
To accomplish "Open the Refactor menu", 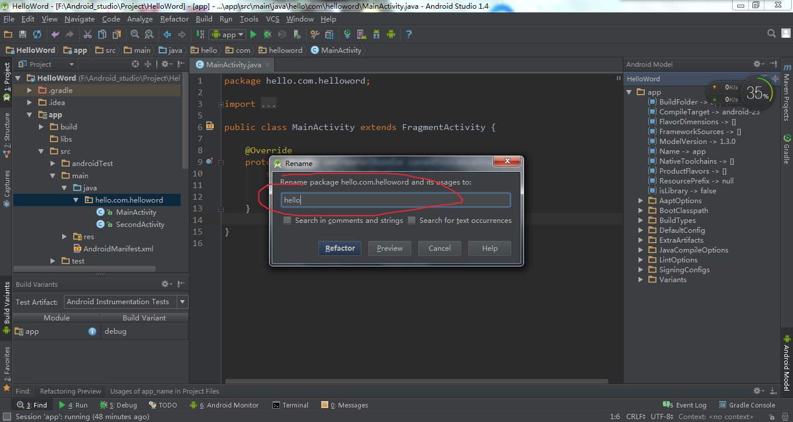I will point(174,19).
